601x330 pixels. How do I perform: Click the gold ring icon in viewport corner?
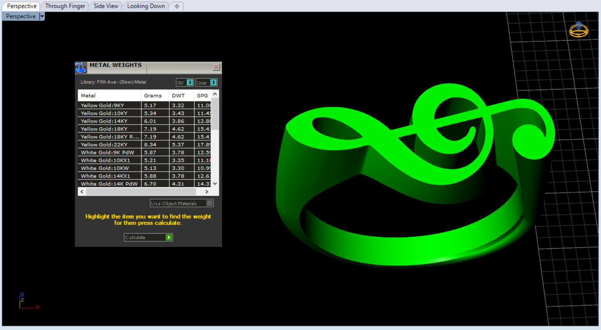coord(579,30)
